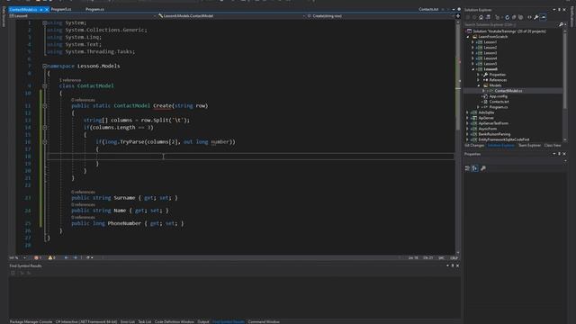This screenshot has height=324, width=576.
Task: Collapse the using directives region at line 1
Action: [x=44, y=22]
